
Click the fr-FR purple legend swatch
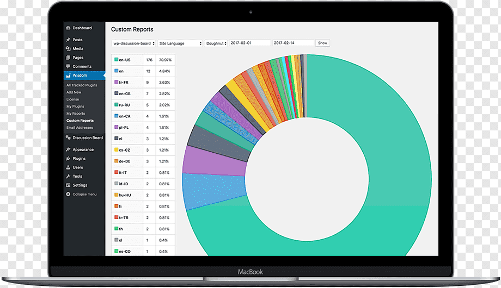[117, 82]
